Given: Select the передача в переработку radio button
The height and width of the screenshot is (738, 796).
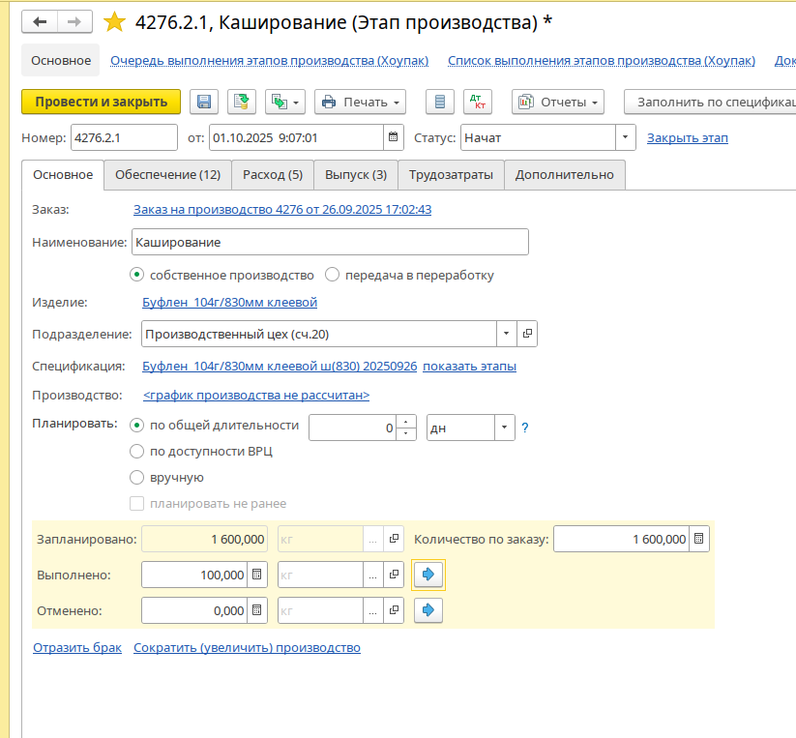Looking at the screenshot, I should tap(333, 275).
